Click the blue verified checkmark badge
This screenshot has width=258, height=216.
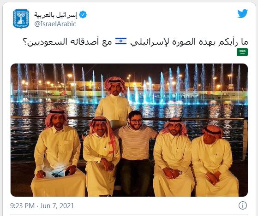pyautogui.click(x=83, y=15)
